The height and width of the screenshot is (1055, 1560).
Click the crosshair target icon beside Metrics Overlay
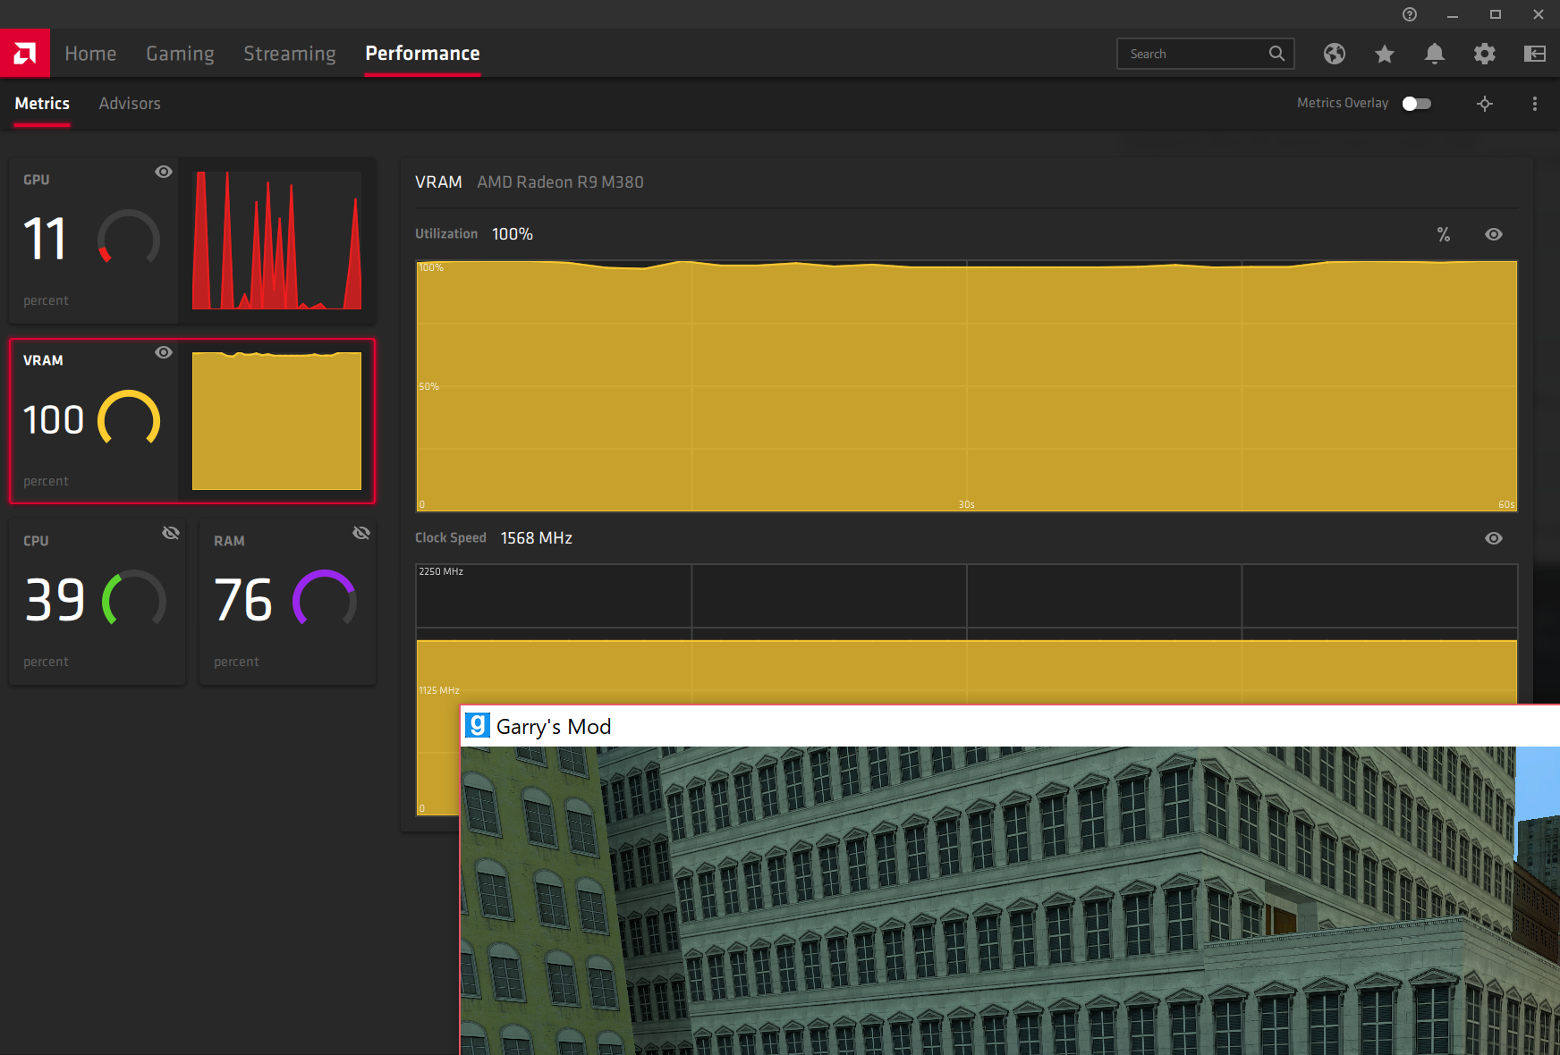[x=1485, y=104]
